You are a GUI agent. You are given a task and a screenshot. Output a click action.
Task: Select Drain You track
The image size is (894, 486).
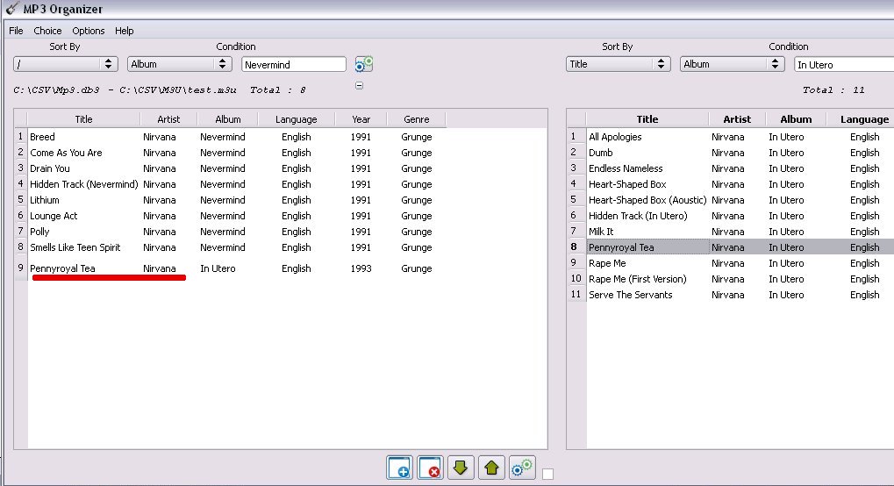[50, 168]
